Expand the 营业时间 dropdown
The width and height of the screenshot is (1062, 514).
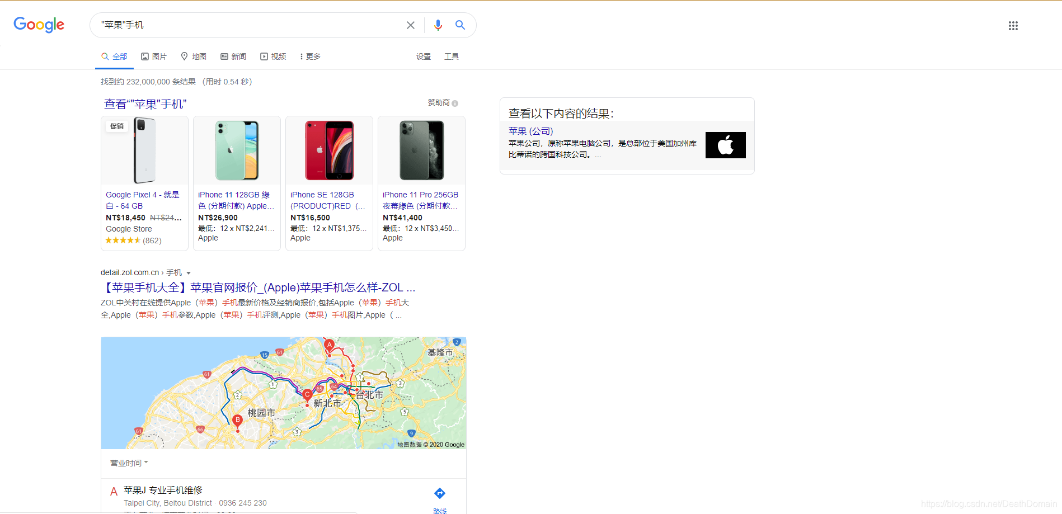click(129, 463)
